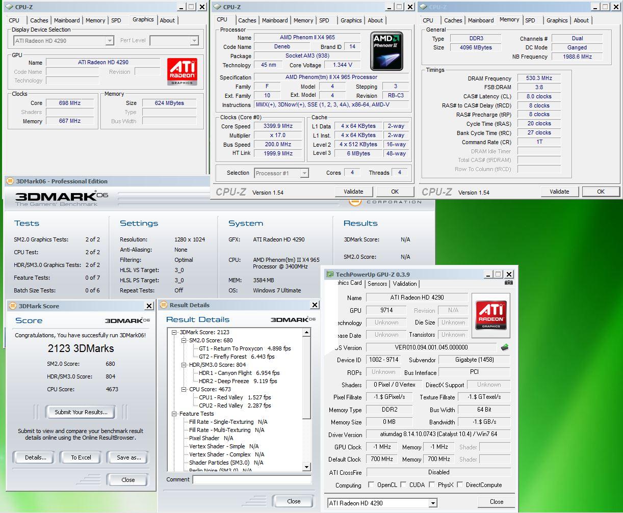
Task: Click Close button in GPU-Z window
Action: pos(497,502)
